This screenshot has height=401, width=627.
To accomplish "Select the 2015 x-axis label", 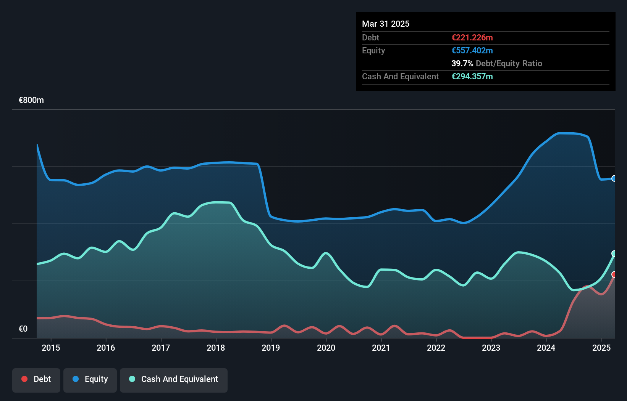I will tap(51, 348).
